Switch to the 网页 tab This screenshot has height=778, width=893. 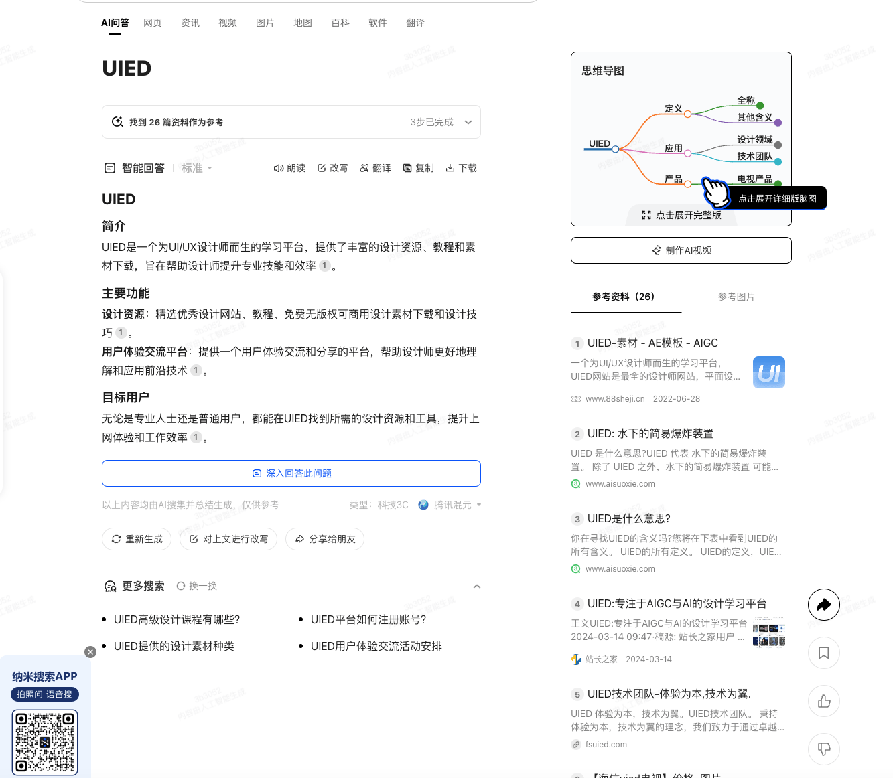(153, 23)
